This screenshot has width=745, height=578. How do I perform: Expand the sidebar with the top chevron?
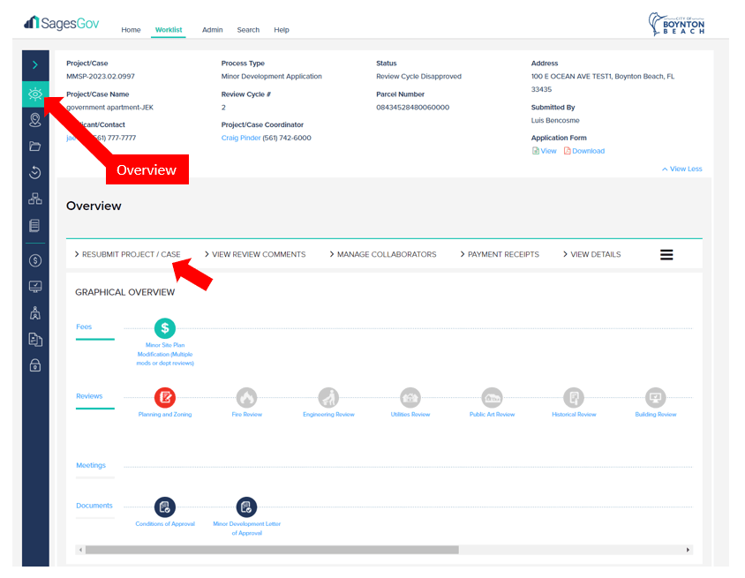point(35,64)
